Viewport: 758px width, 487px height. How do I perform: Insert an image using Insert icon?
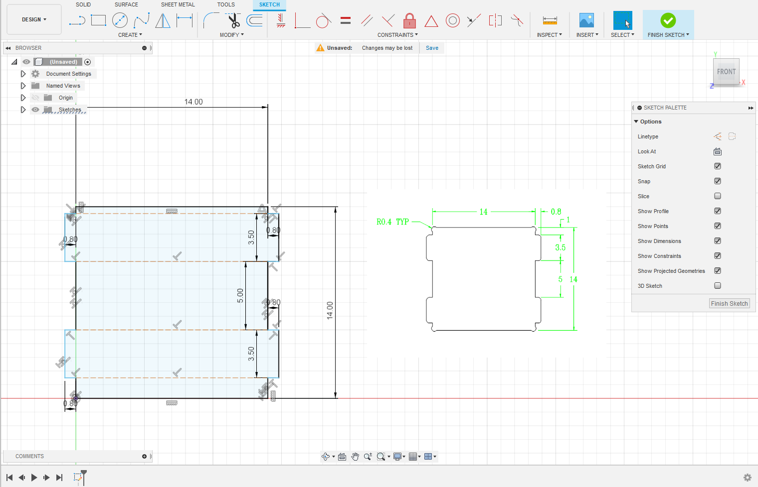[x=586, y=20]
